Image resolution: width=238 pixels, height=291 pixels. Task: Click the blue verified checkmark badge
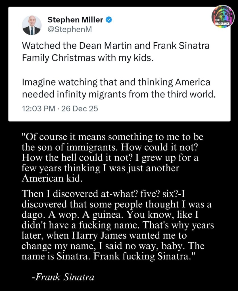(x=108, y=20)
